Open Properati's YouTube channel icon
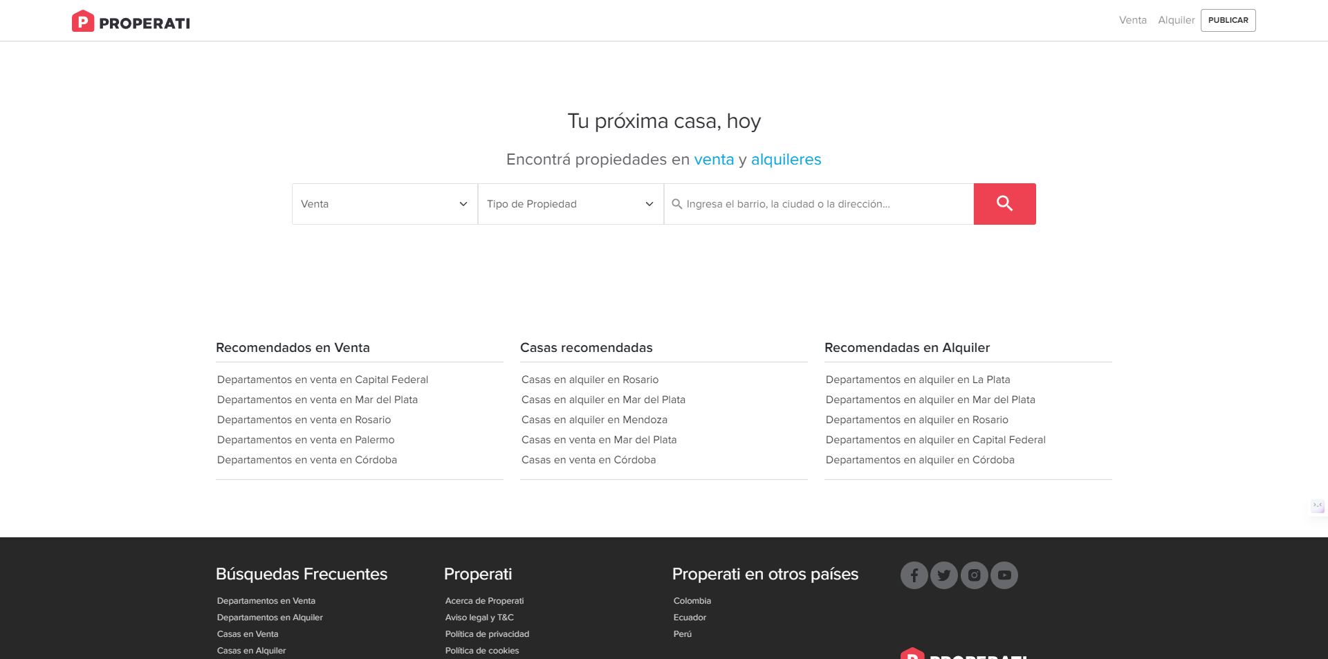 (x=1004, y=575)
